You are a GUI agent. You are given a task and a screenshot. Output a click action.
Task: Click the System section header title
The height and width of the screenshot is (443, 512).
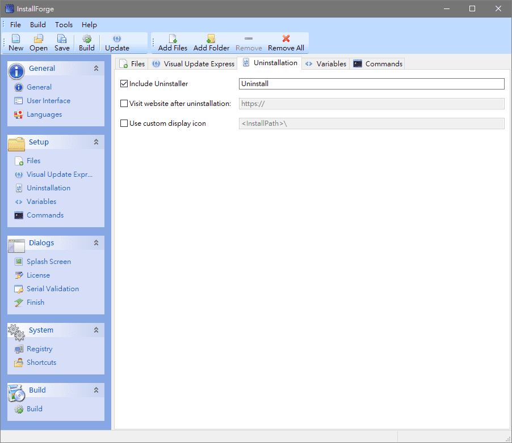(x=41, y=330)
